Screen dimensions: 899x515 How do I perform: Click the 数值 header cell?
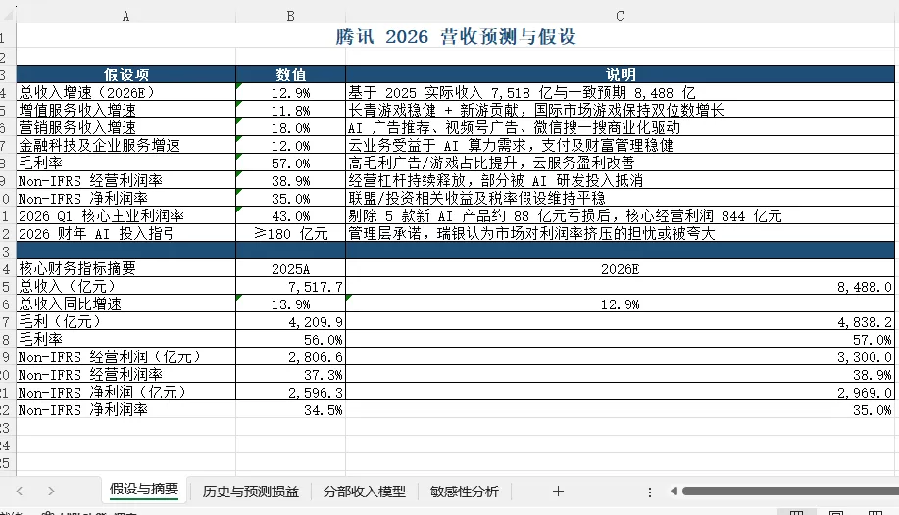point(291,74)
